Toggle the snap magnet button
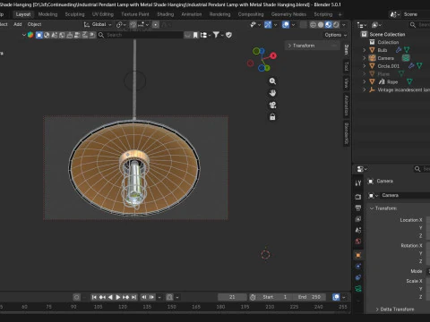This screenshot has height=322, width=430. point(133,24)
